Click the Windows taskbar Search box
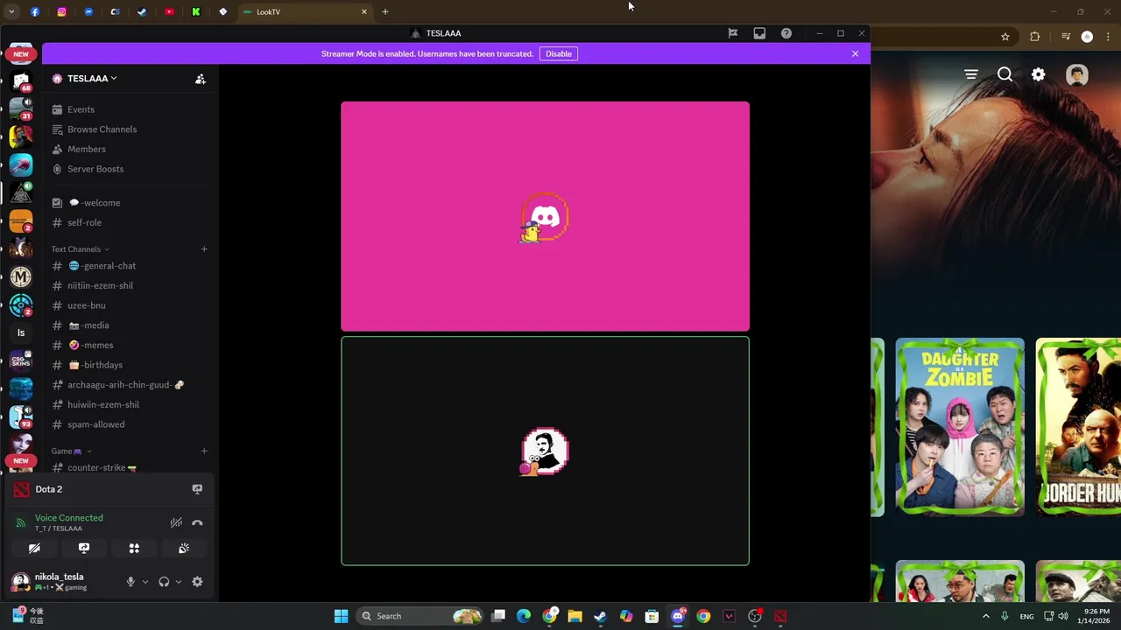 coord(420,616)
